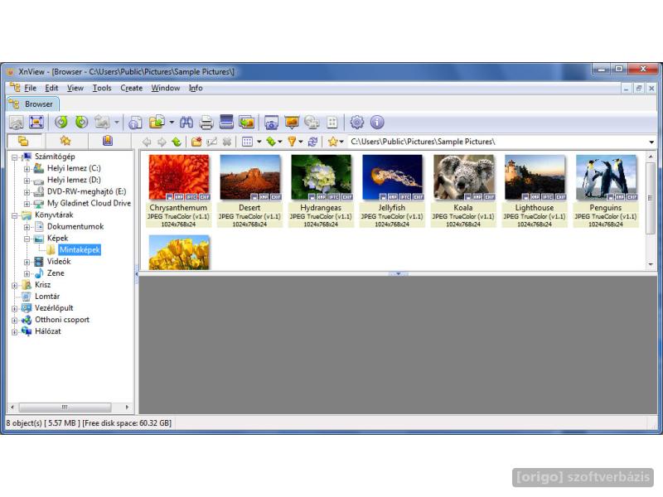
Task: Open Options with the gear icon
Action: 357,122
